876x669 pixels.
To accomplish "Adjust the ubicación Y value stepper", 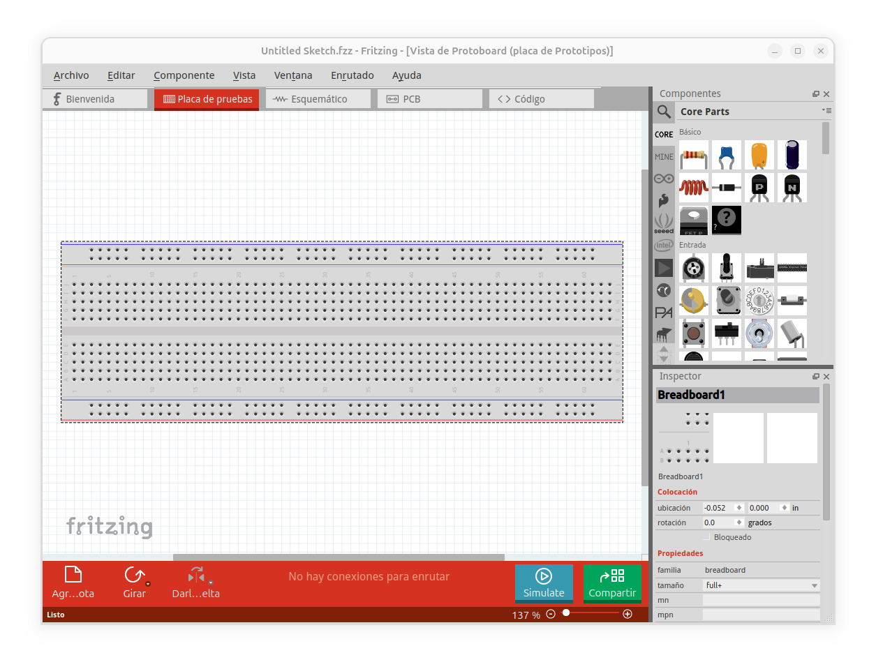I will coord(785,508).
